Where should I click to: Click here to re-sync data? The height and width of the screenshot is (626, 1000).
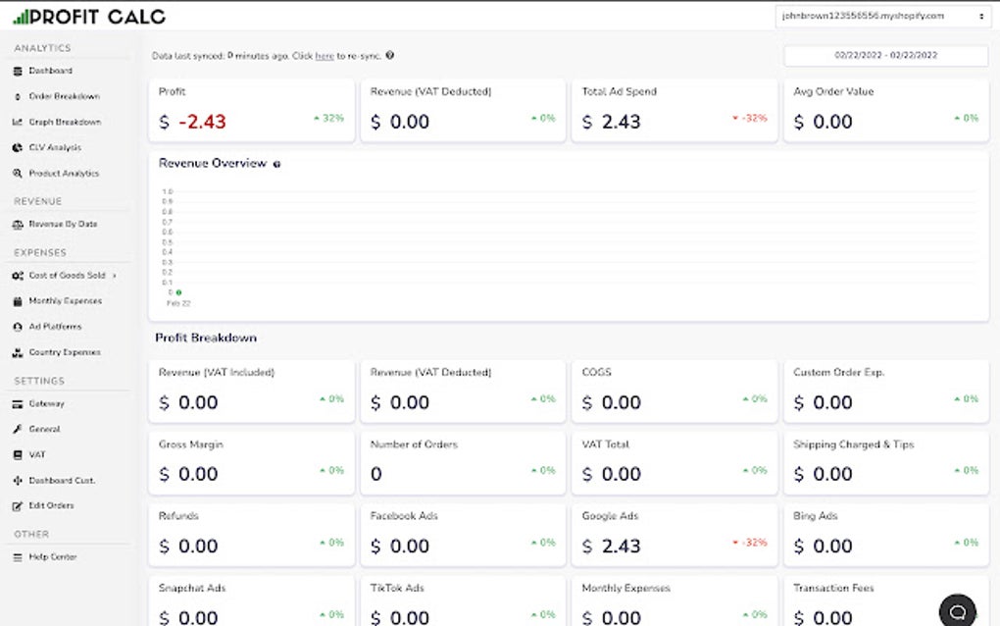(324, 55)
